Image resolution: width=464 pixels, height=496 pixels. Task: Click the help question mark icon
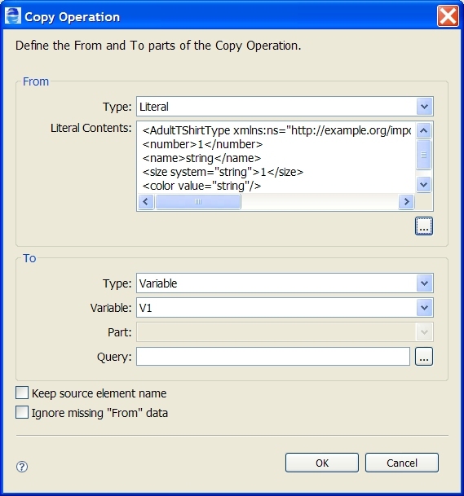coord(22,467)
